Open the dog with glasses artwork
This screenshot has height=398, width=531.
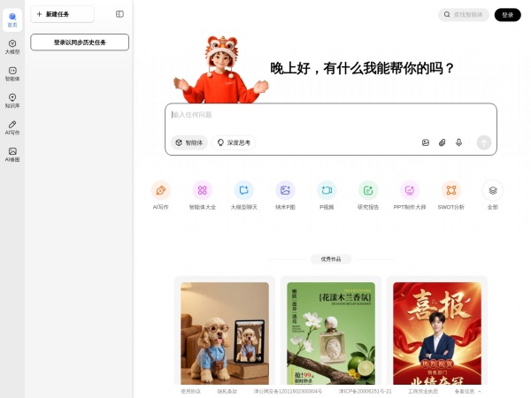pos(225,333)
